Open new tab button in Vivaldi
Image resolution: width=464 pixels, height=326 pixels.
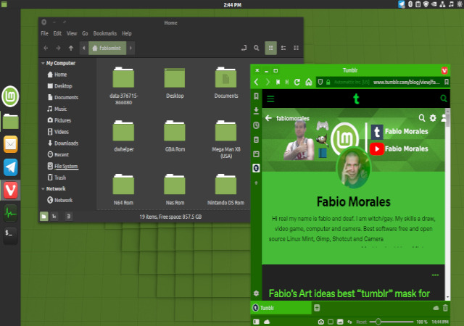317,308
